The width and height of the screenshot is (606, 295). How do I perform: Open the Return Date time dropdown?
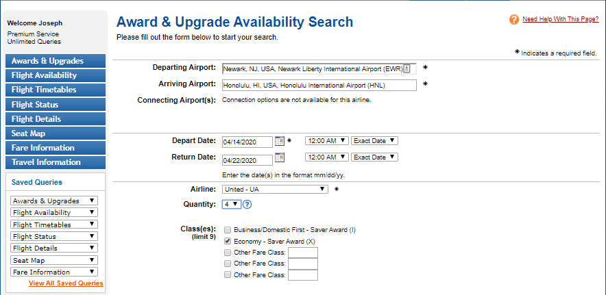(x=327, y=157)
